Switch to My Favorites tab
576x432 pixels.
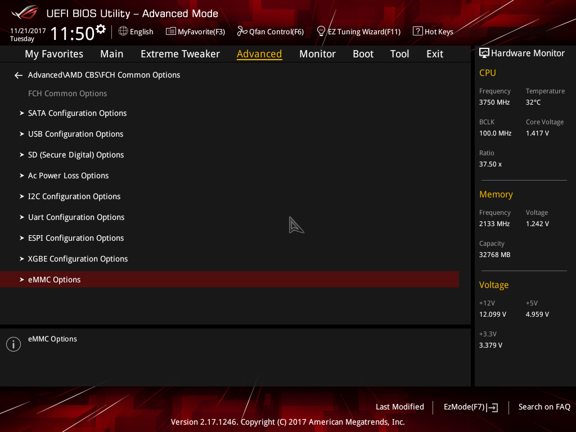click(54, 54)
